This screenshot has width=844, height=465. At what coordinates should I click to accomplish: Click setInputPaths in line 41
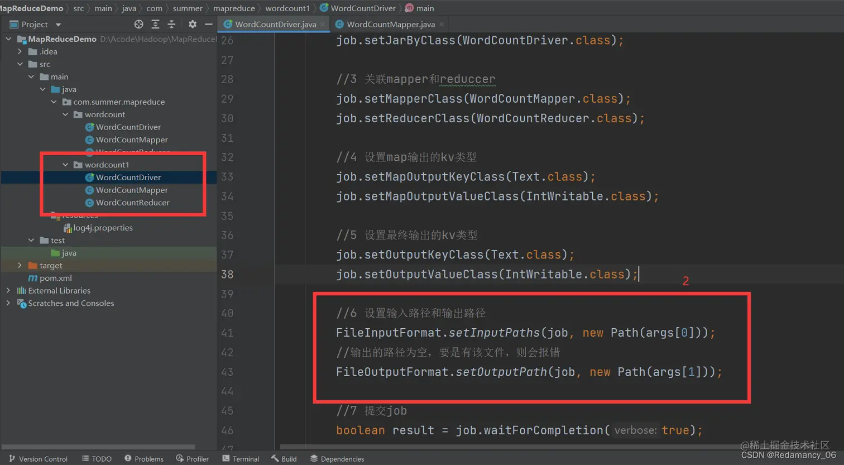point(495,333)
